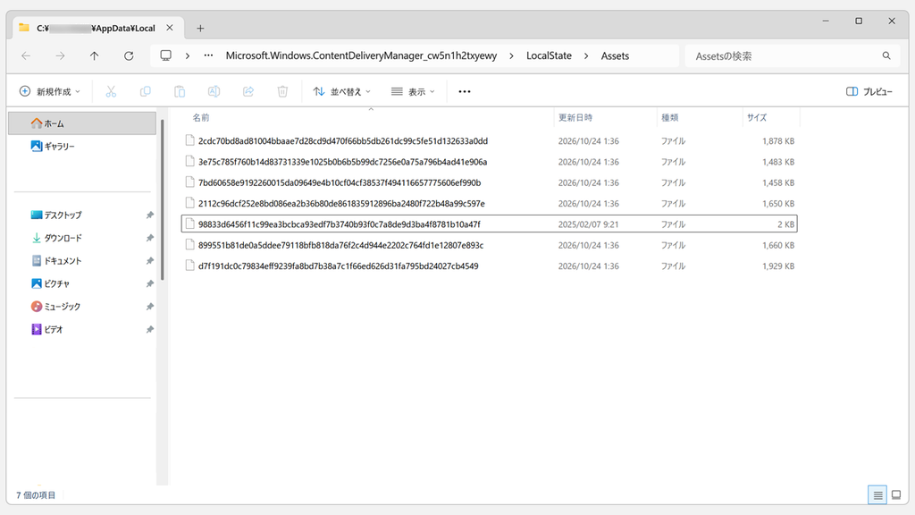Open the Microsoft.Windows.ContentDeliveryManager breadcrumb
Screen dimensions: 915x515
(361, 55)
